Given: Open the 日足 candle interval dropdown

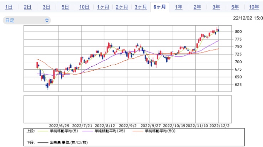Looking at the screenshot, I should coord(27,21).
